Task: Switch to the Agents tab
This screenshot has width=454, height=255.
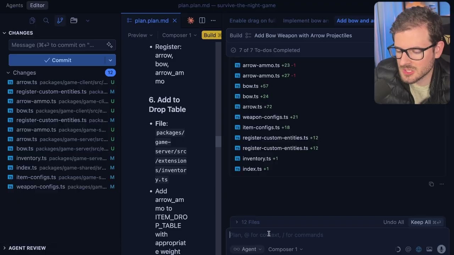Action: [x=15, y=5]
